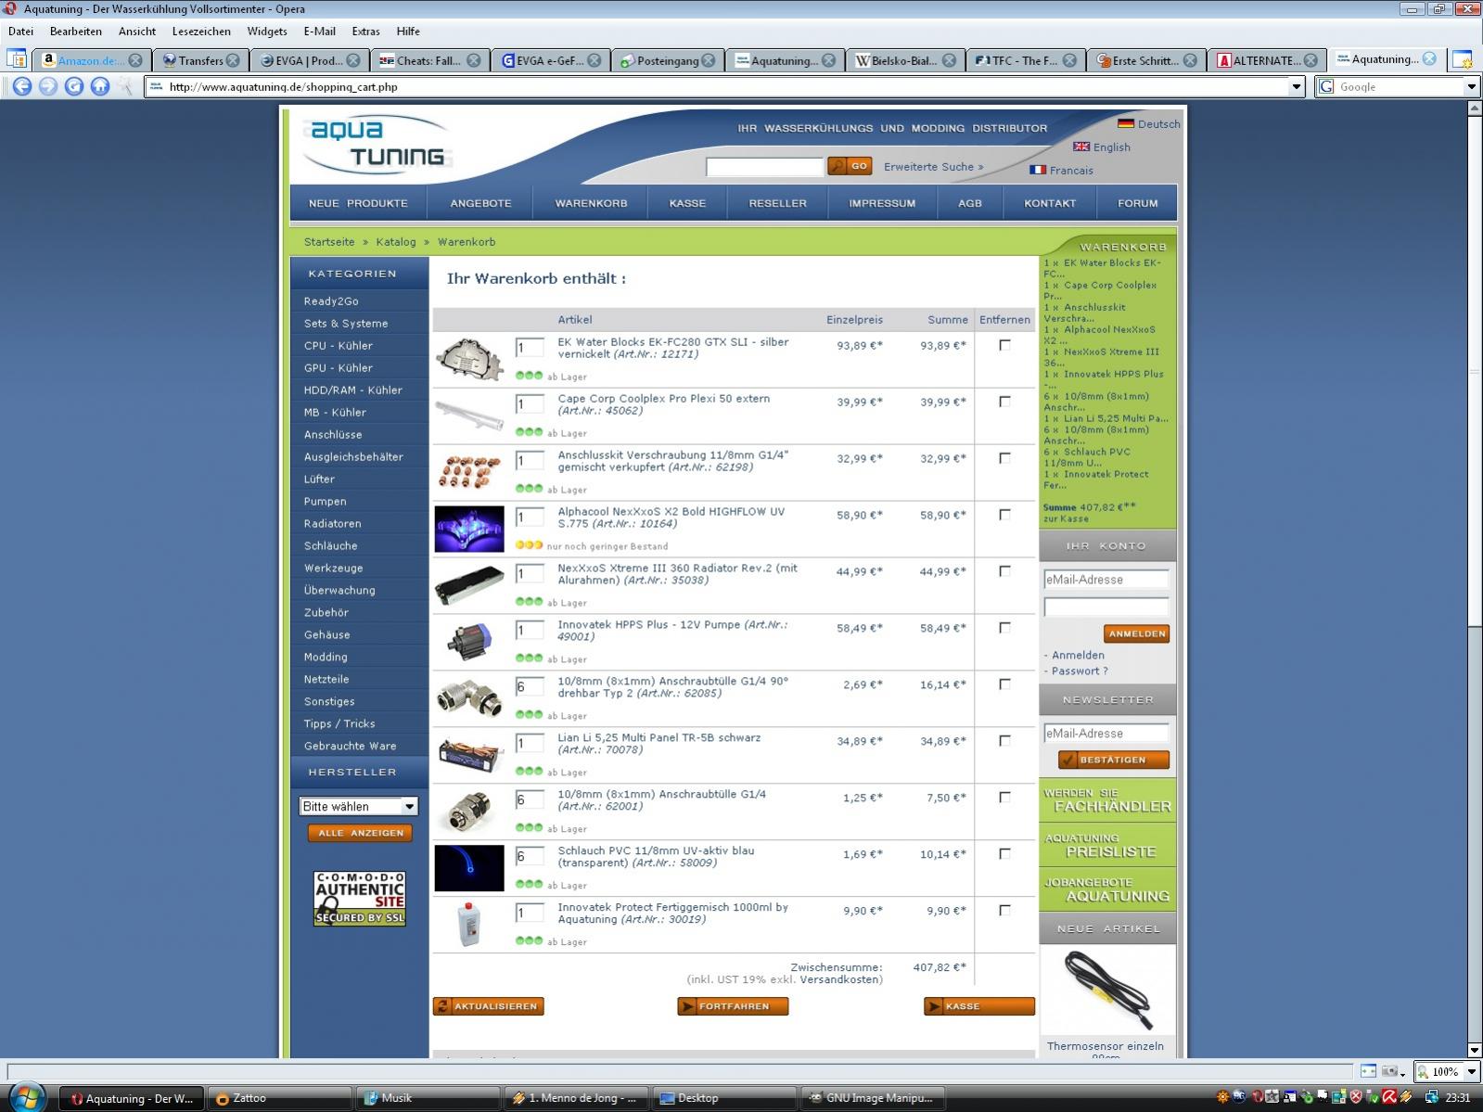
Task: Open the Zattoo taskbar item
Action: click(x=279, y=1098)
